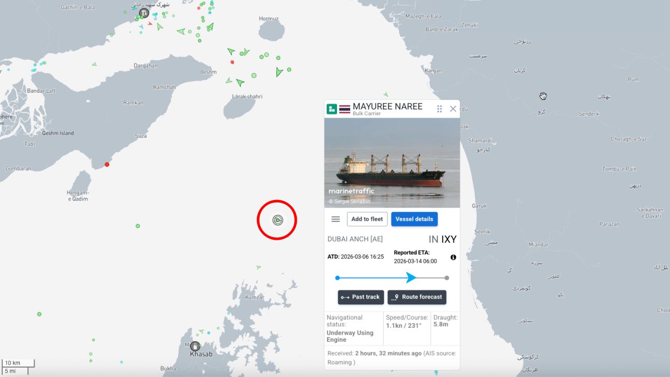Show the Route forecast
670x377 pixels.
pyautogui.click(x=417, y=297)
